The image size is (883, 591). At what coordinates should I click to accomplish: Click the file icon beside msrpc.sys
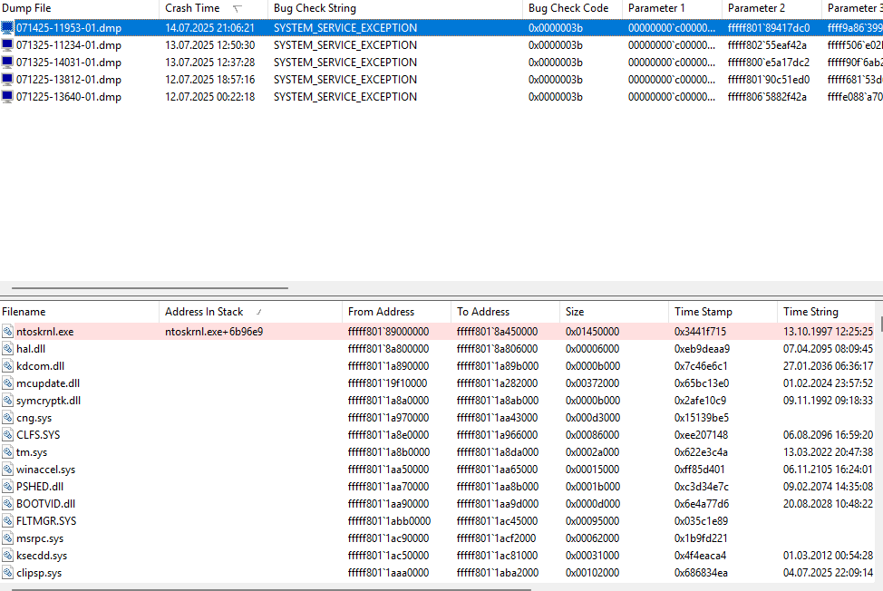[7, 538]
